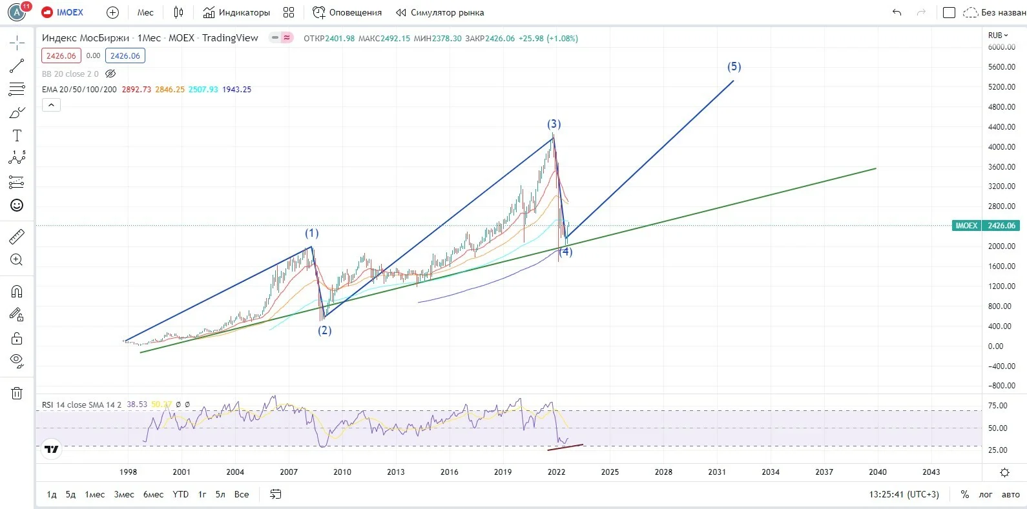The image size is (1027, 509).
Task: Open the go to date tool
Action: pyautogui.click(x=275, y=494)
